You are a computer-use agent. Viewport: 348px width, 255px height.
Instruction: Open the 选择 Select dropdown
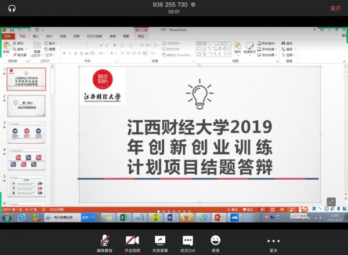[288, 55]
